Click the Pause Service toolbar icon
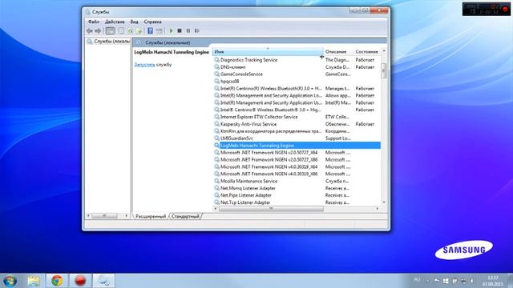 point(188,30)
